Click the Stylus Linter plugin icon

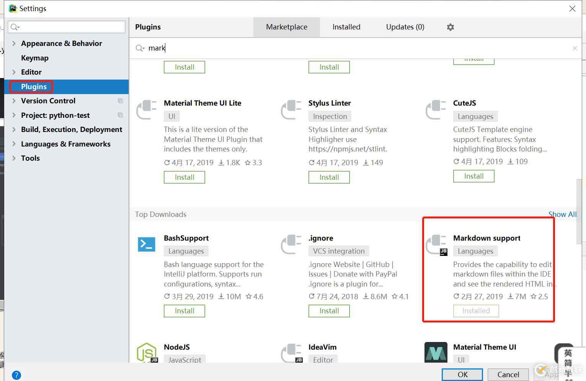pyautogui.click(x=291, y=110)
